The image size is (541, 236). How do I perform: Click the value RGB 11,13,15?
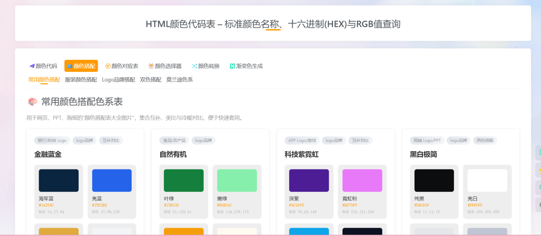pyautogui.click(x=427, y=212)
